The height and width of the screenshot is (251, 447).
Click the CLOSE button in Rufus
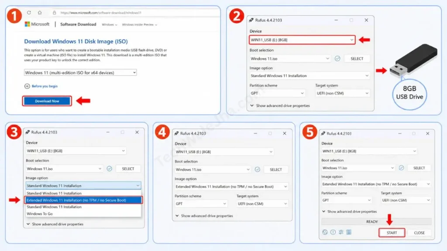pos(419,233)
